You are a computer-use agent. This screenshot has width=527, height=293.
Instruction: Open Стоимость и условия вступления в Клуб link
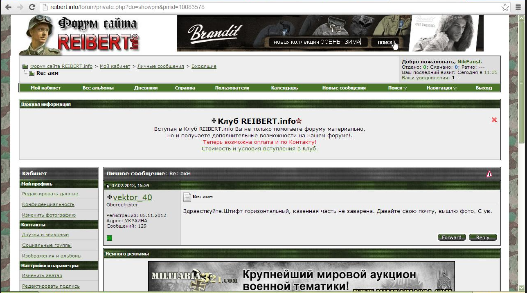260,148
